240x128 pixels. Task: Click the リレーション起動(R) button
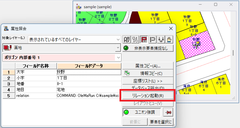coord(148,96)
